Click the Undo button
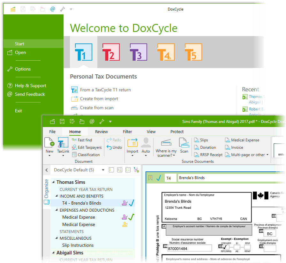Viewport: 286px width, 263px height. pos(114,147)
